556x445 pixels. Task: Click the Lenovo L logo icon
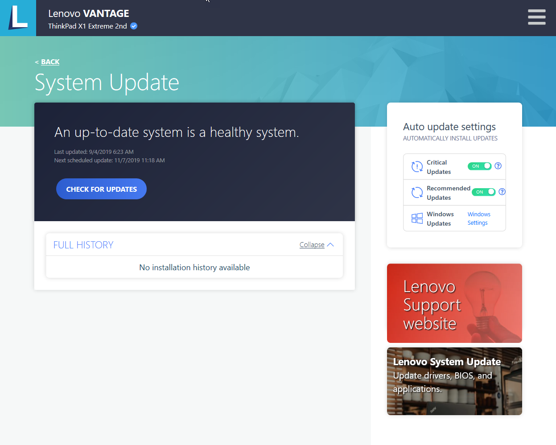click(x=18, y=18)
